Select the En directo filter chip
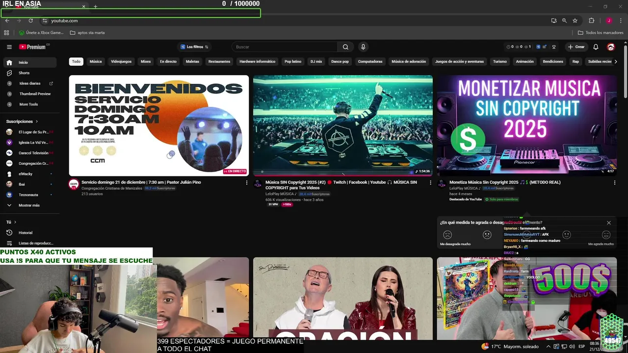This screenshot has width=628, height=353. [168, 62]
